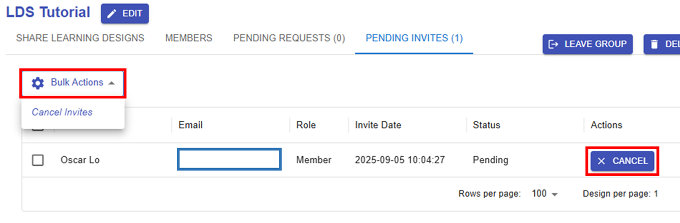680x223 pixels.
Task: Collapse the Bulk Actions dropdown arrow
Action: coord(111,83)
